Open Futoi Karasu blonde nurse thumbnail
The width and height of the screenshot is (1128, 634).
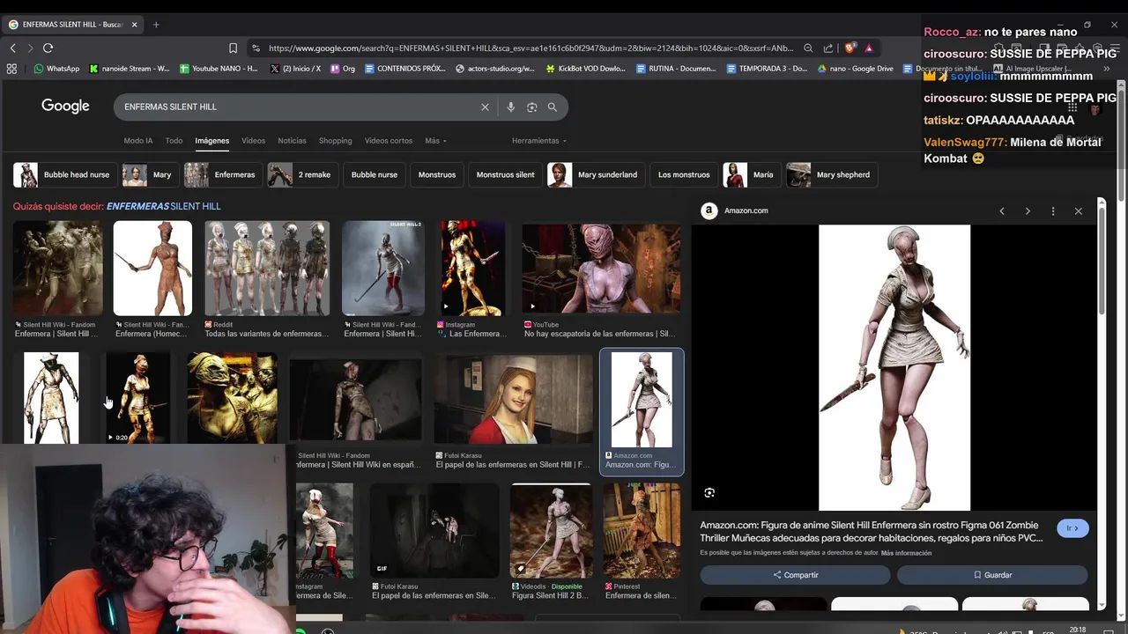coord(513,399)
